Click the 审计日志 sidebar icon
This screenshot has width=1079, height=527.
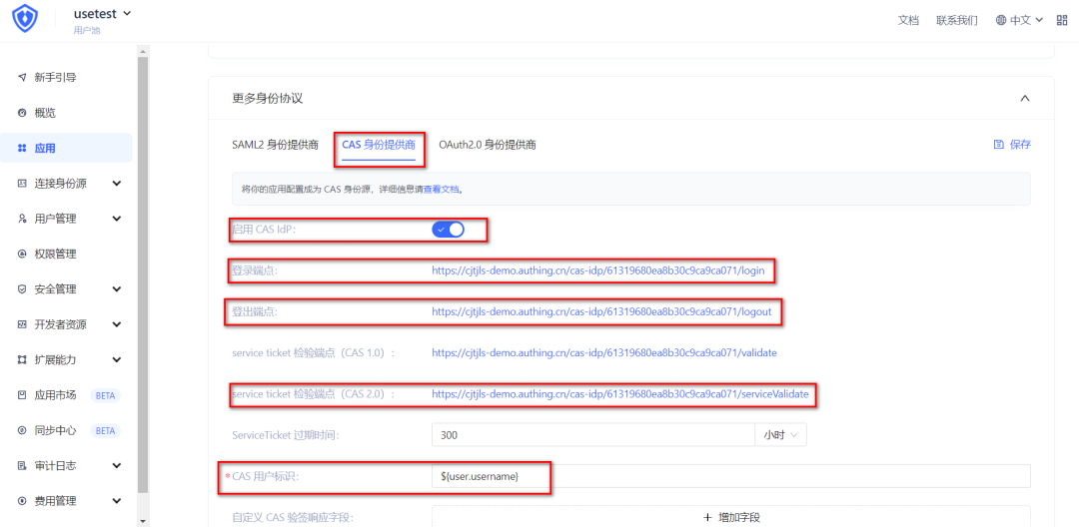(x=22, y=466)
